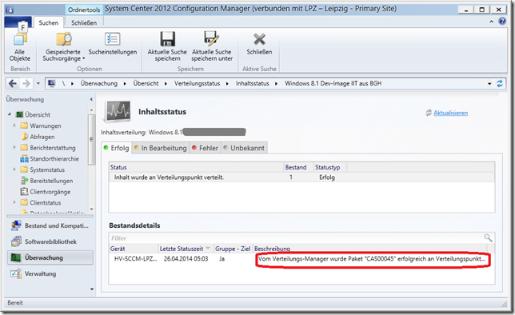Click the Verwaltung workspace icon
Viewport: 515px width, 315px height.
pos(16,273)
